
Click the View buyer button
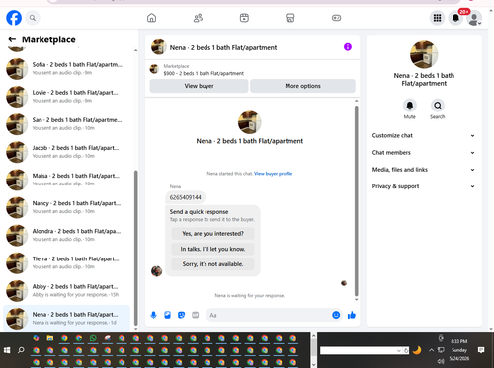pyautogui.click(x=199, y=86)
